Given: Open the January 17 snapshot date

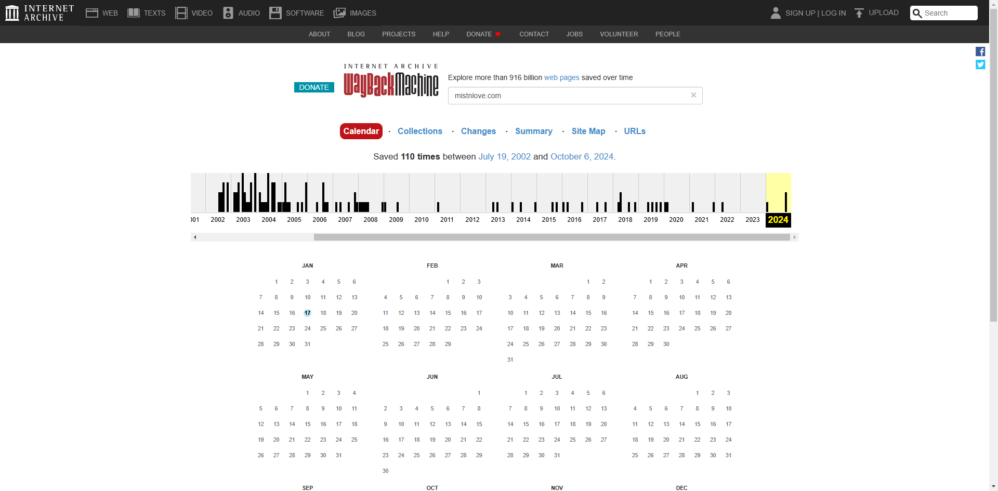Looking at the screenshot, I should (x=308, y=313).
